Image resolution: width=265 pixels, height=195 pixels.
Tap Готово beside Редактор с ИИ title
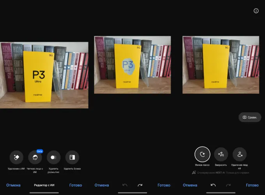[x=76, y=185]
